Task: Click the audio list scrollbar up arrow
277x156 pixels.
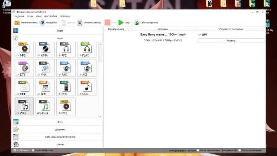Action: 100,43
